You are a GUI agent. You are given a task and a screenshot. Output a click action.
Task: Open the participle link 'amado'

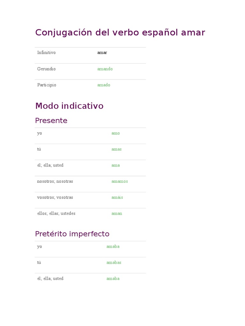104,85
